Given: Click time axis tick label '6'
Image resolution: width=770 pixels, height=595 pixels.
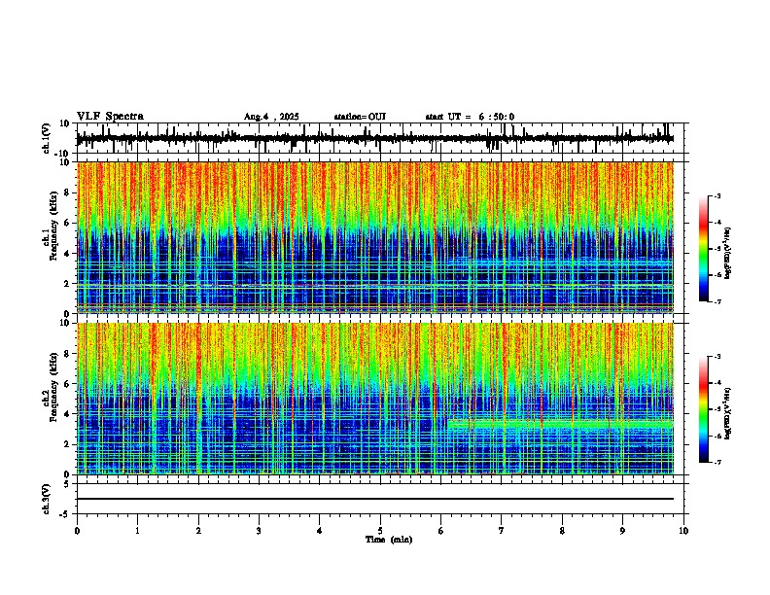Looking at the screenshot, I should click(440, 531).
